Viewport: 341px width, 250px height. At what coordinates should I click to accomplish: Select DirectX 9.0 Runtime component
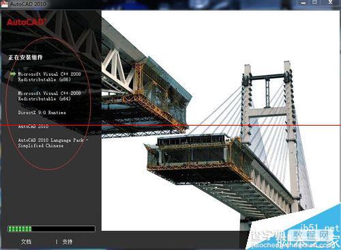(x=42, y=113)
